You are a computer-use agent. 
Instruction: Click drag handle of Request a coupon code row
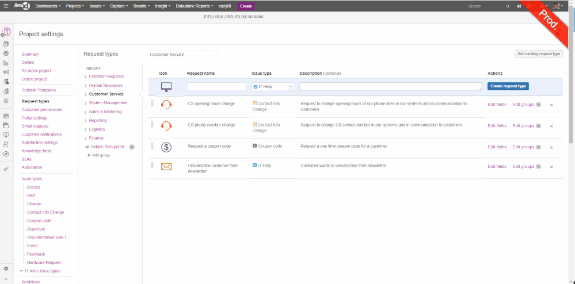pos(152,146)
